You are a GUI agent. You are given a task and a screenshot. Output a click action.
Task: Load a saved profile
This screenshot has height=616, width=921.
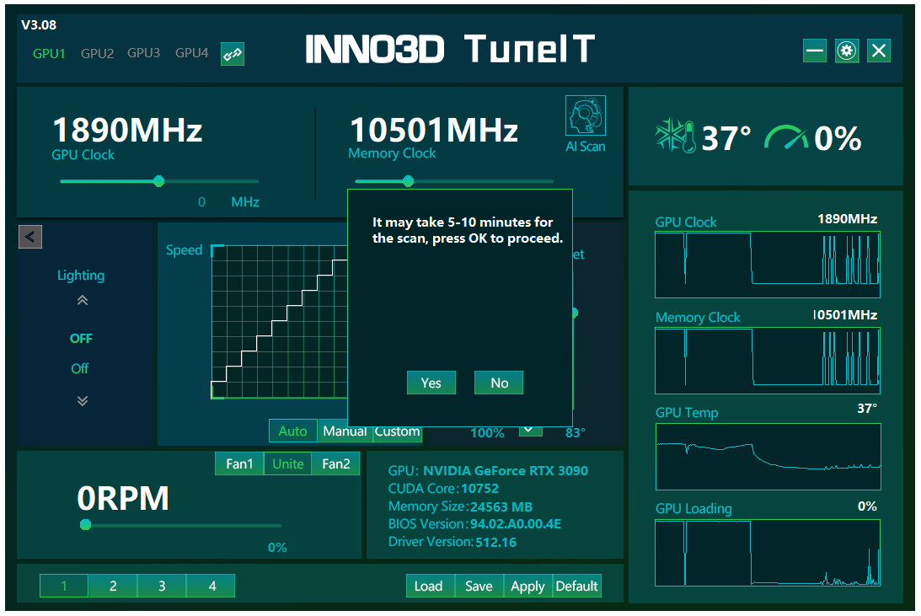tap(428, 586)
